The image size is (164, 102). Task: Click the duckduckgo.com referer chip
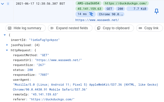coord(126,3)
